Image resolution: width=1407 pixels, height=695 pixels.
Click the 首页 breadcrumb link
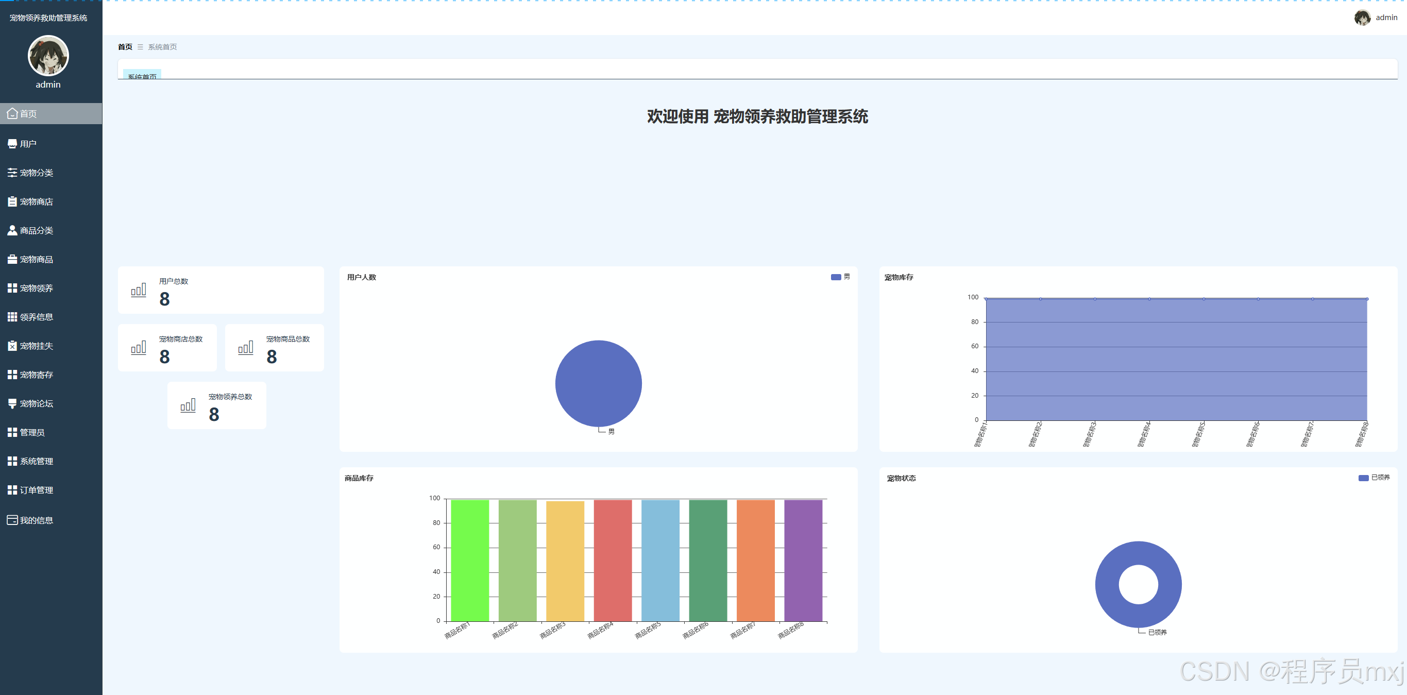(x=125, y=47)
